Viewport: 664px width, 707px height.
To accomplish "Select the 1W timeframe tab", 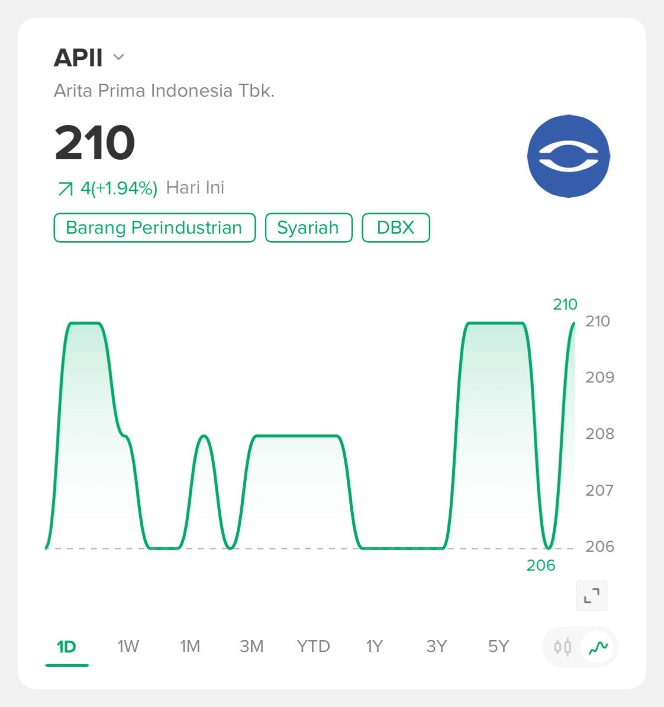I will coord(128,646).
